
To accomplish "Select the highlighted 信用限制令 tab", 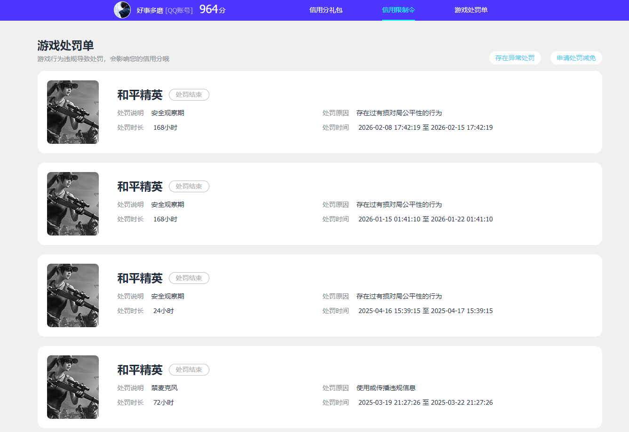I will [x=398, y=10].
